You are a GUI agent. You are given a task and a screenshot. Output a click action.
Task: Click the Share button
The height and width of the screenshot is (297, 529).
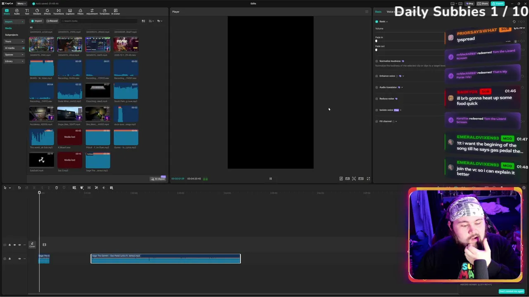coord(483,3)
